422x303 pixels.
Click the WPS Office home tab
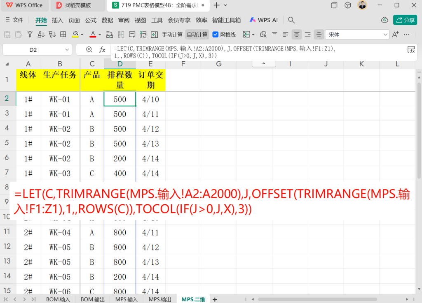pyautogui.click(x=24, y=5)
